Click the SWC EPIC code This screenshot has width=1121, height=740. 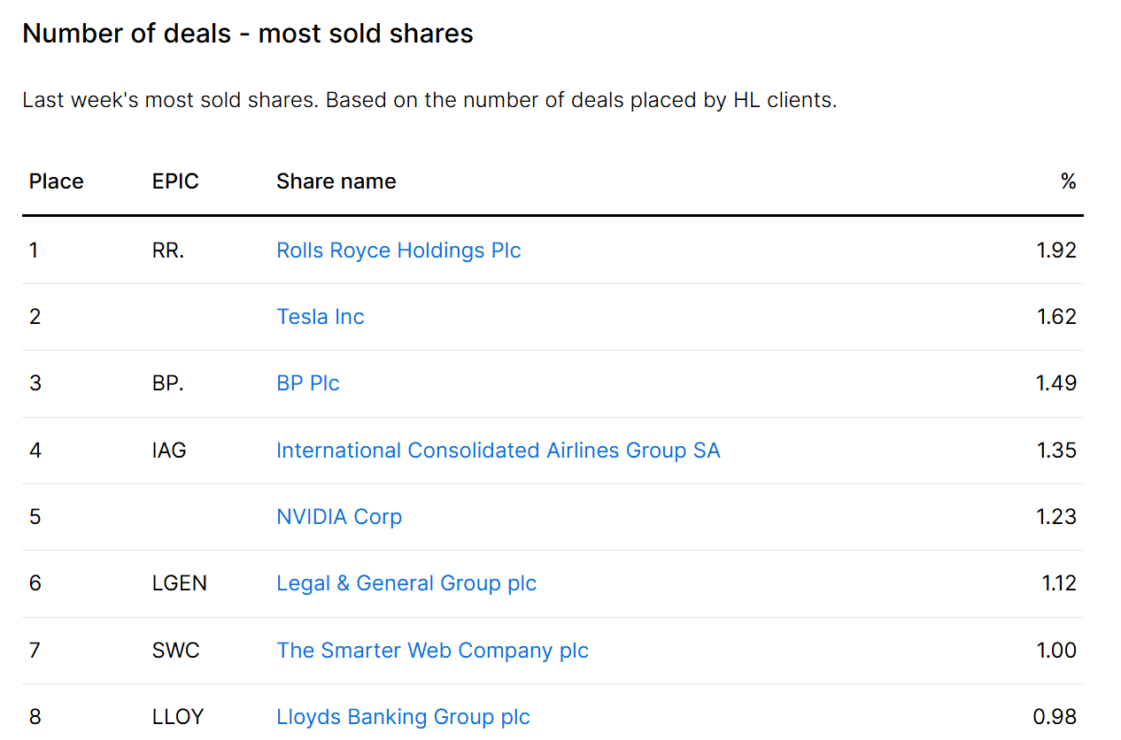[176, 651]
